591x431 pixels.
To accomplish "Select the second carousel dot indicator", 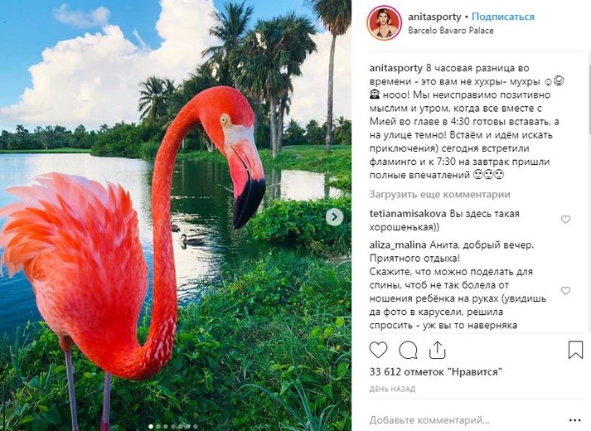I will coord(158,427).
